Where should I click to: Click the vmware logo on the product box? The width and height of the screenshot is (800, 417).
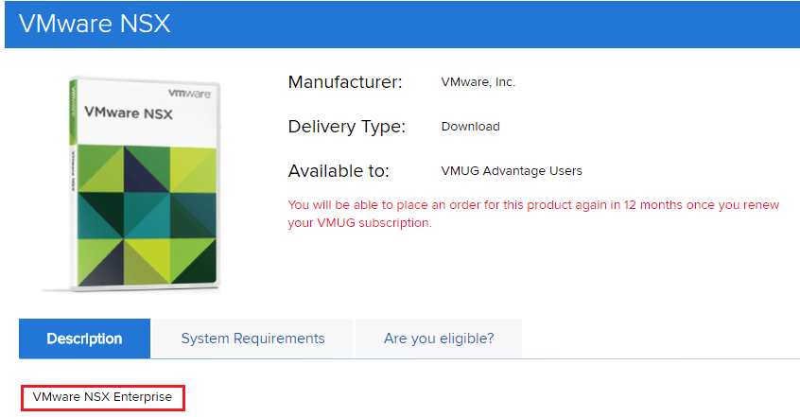[187, 94]
